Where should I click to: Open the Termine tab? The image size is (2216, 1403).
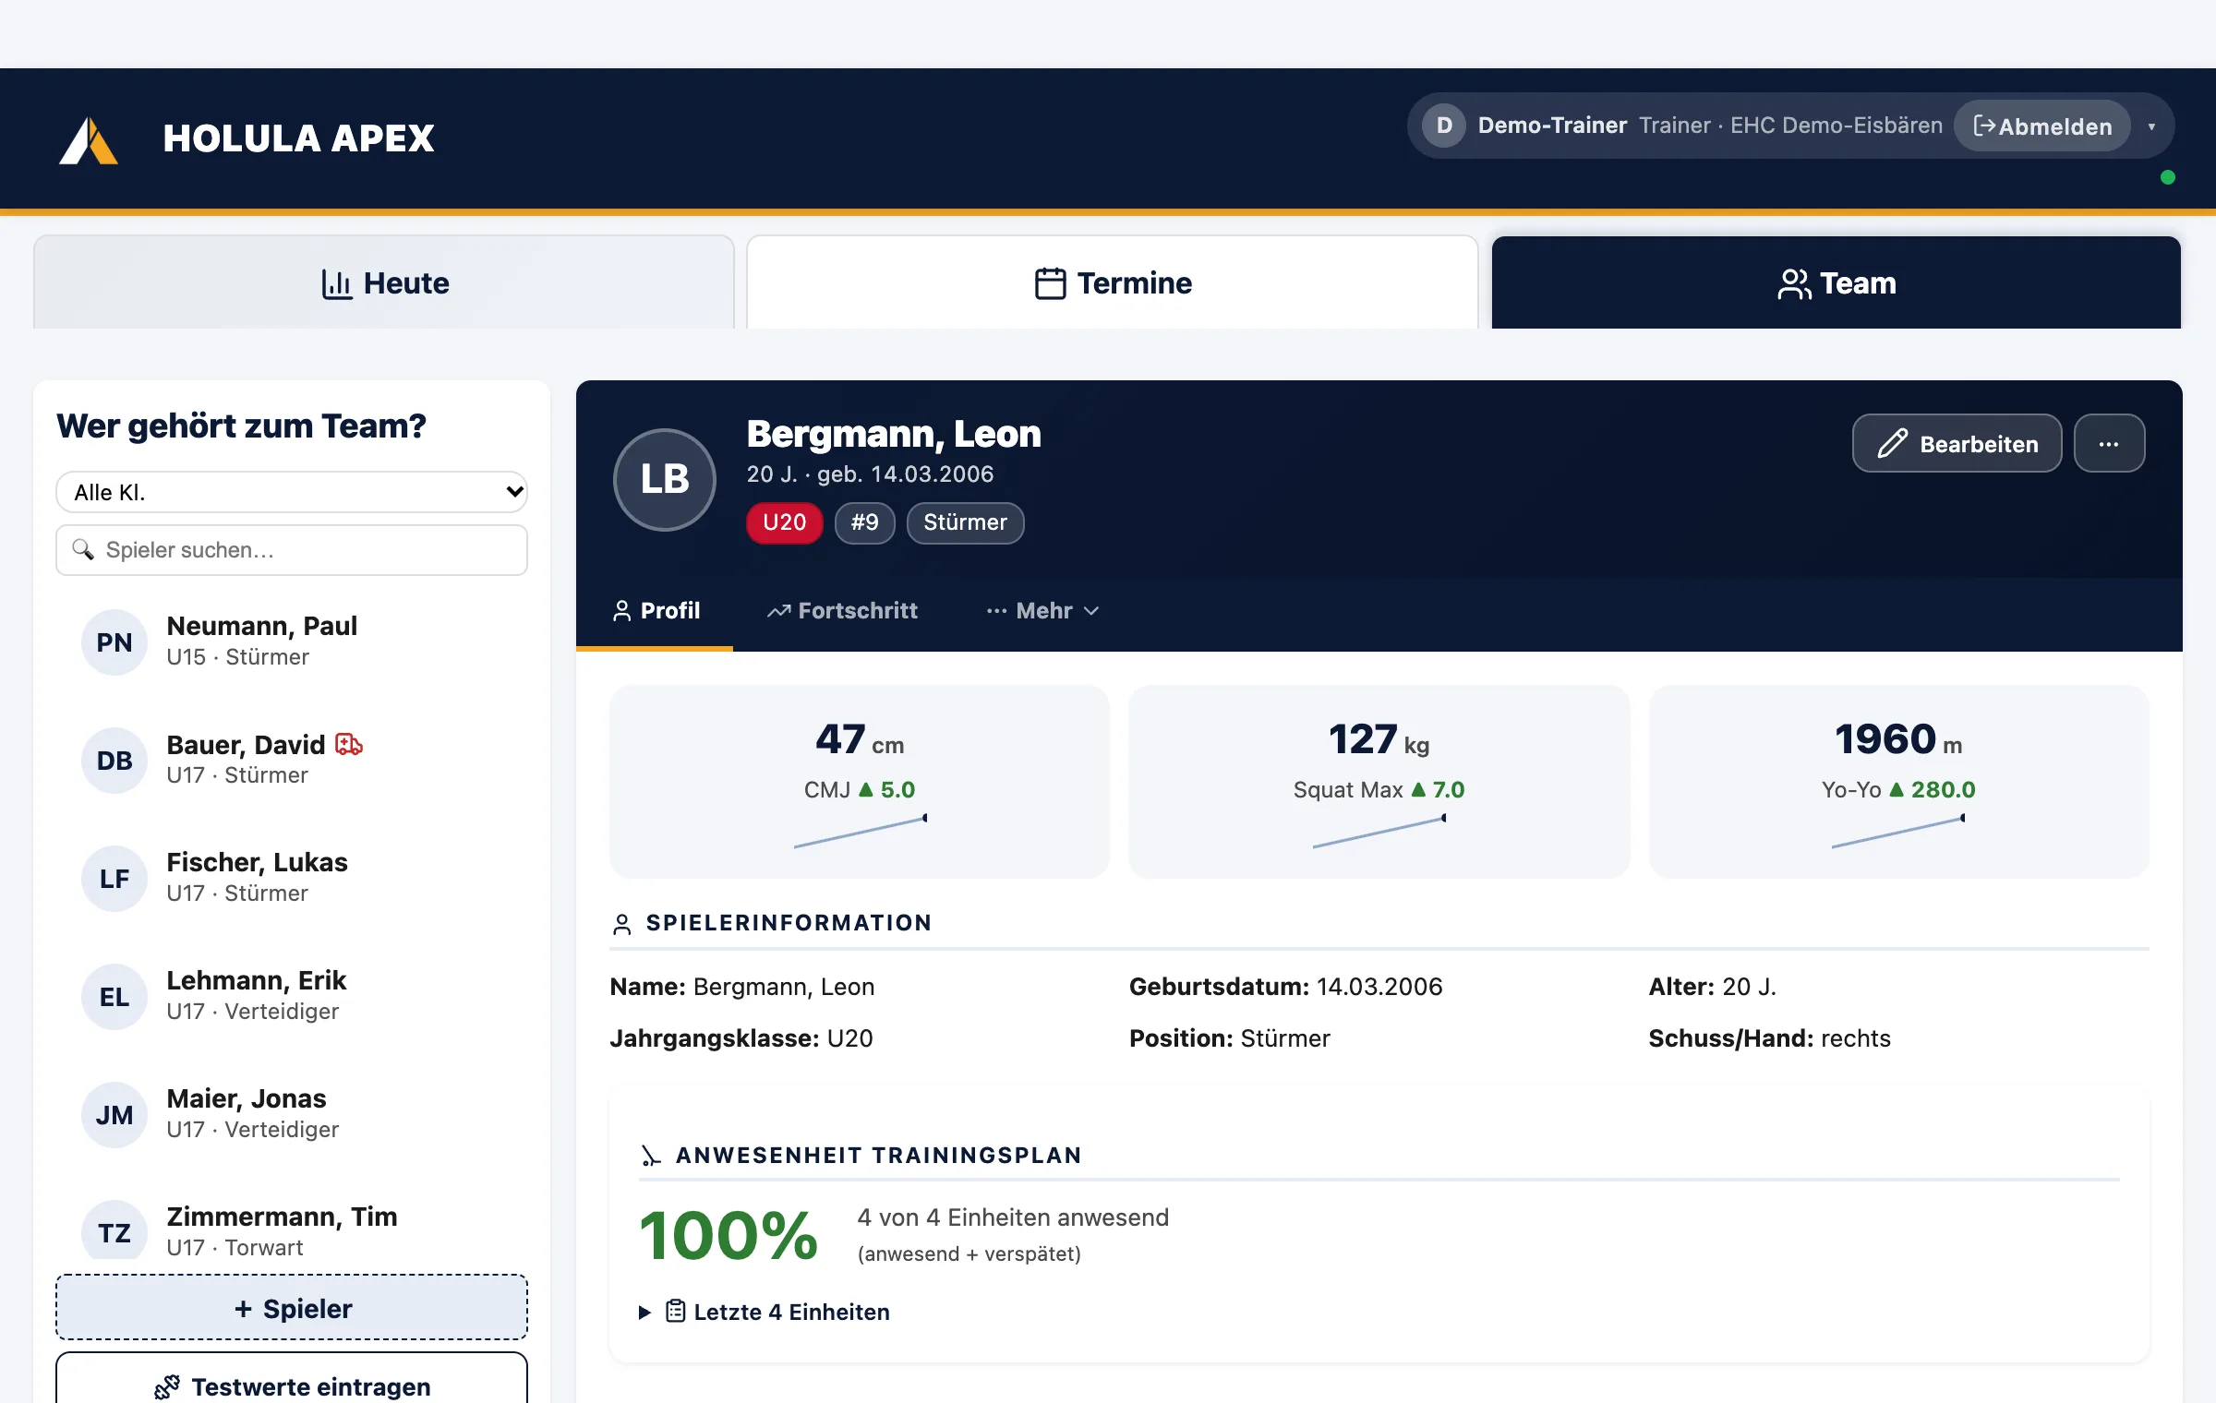1113,282
